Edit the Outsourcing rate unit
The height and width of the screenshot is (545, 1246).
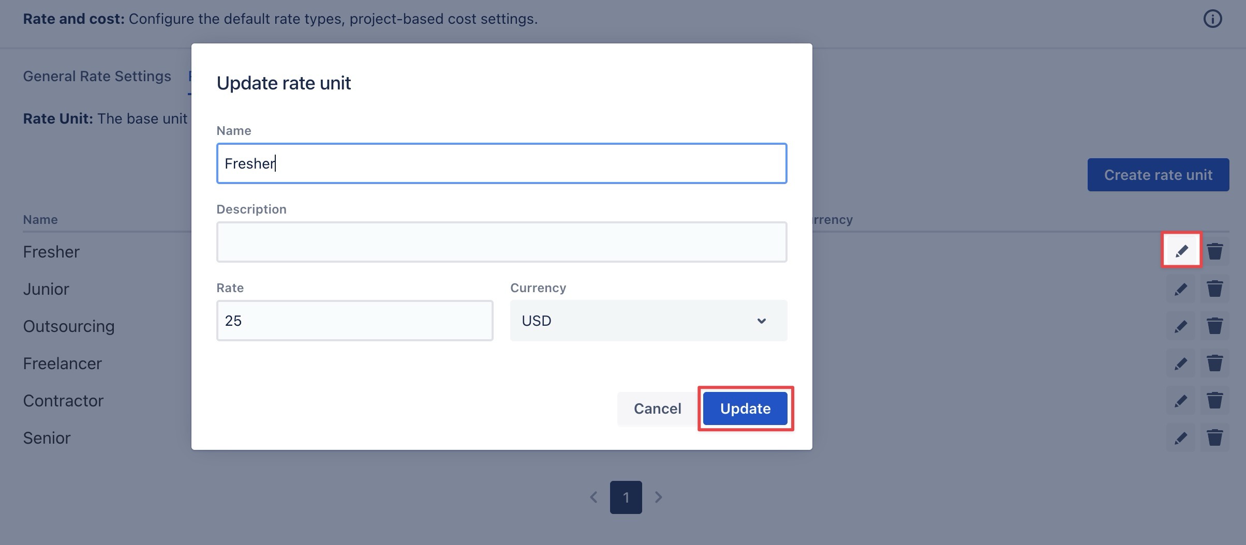click(x=1181, y=326)
